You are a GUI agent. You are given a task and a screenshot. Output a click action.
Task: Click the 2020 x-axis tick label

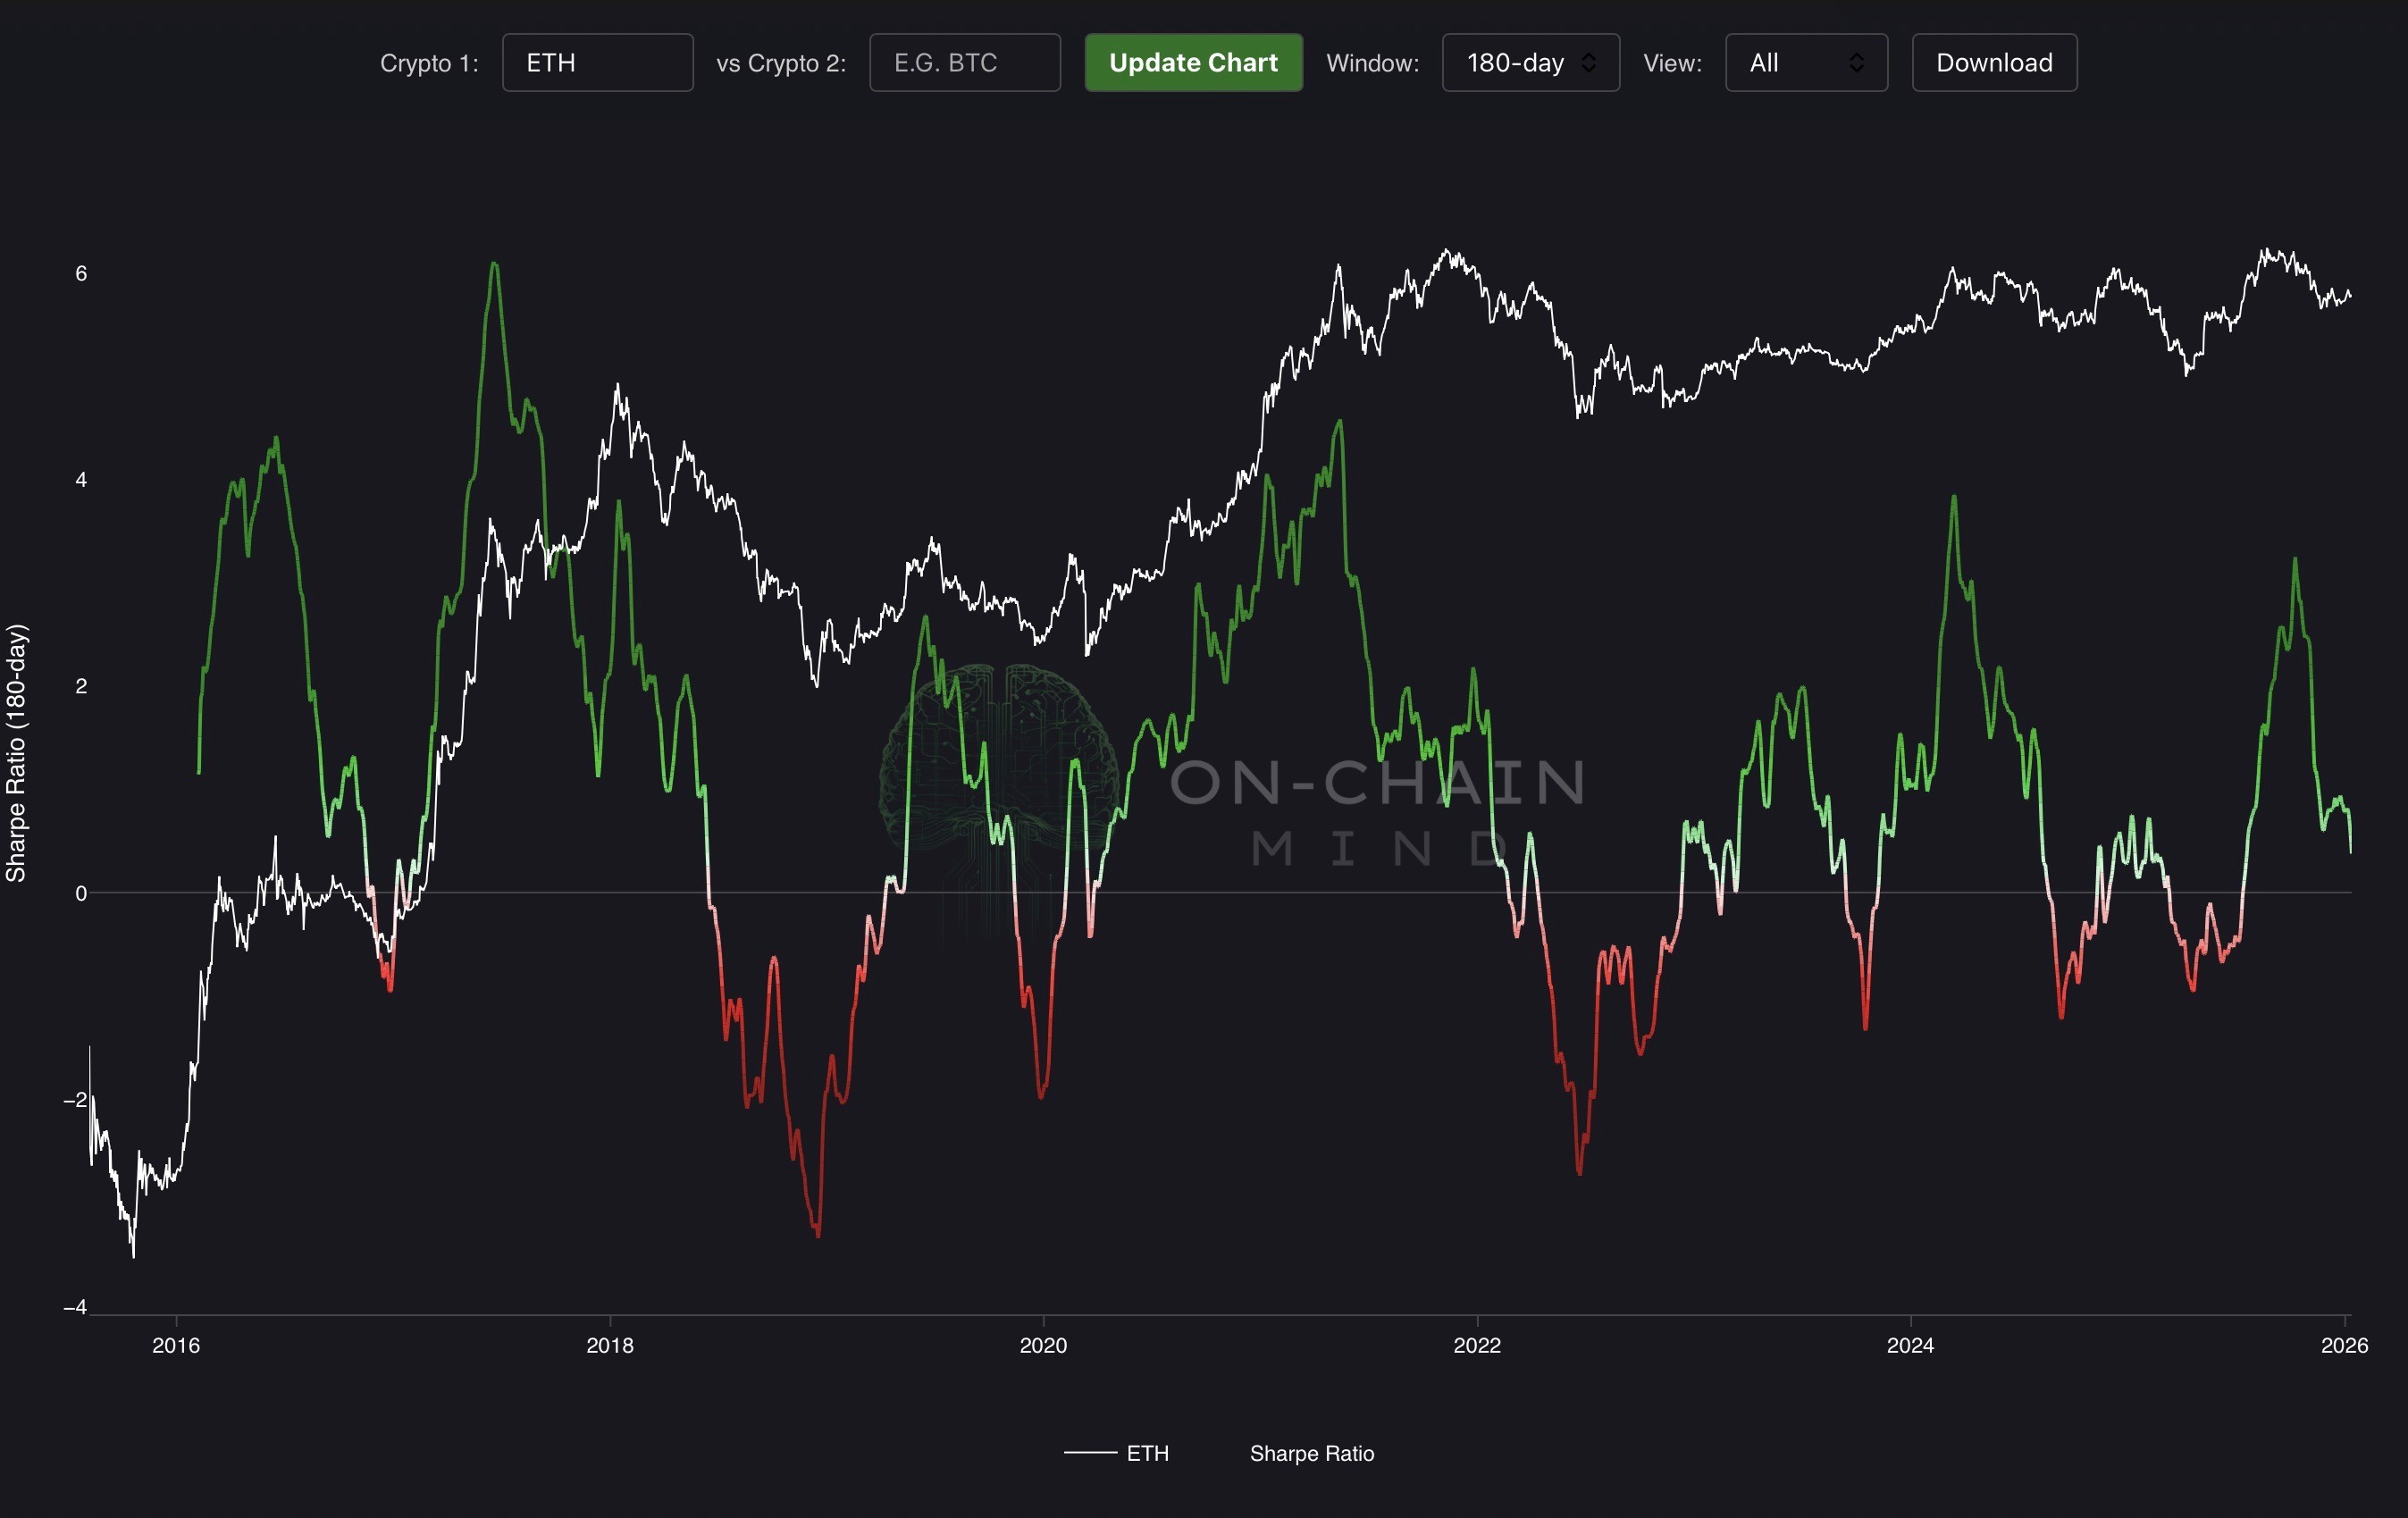point(1043,1345)
